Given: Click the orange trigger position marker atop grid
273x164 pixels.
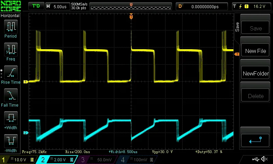Looking at the screenshot, I should click(x=131, y=16).
